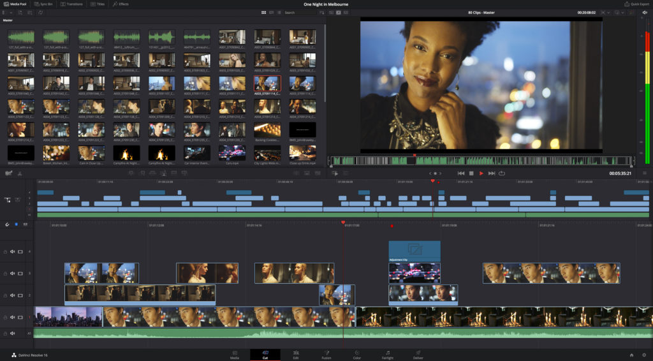Open the timeline options menu icon

tap(645, 173)
